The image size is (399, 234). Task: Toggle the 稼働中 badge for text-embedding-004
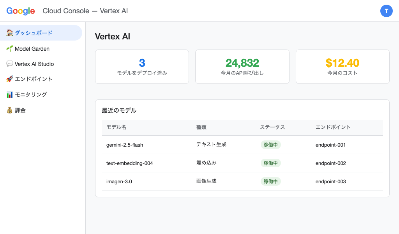click(270, 163)
